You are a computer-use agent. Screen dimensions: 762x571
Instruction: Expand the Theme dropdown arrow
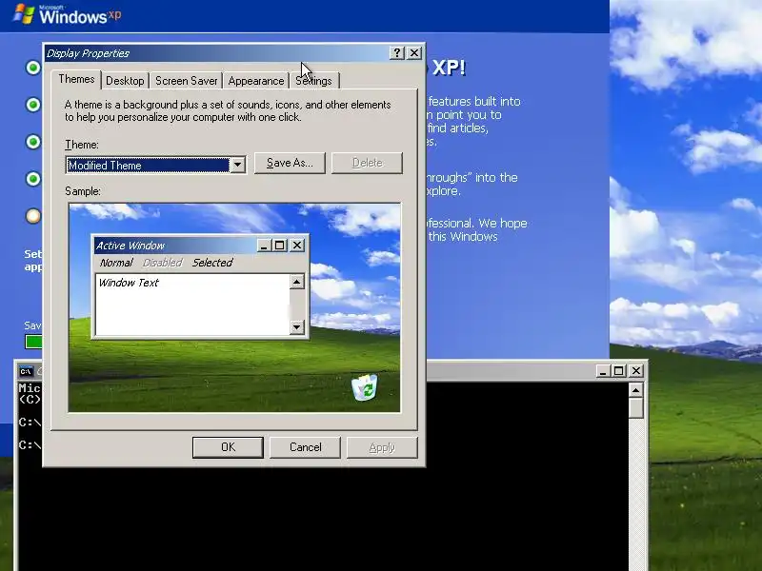point(237,165)
